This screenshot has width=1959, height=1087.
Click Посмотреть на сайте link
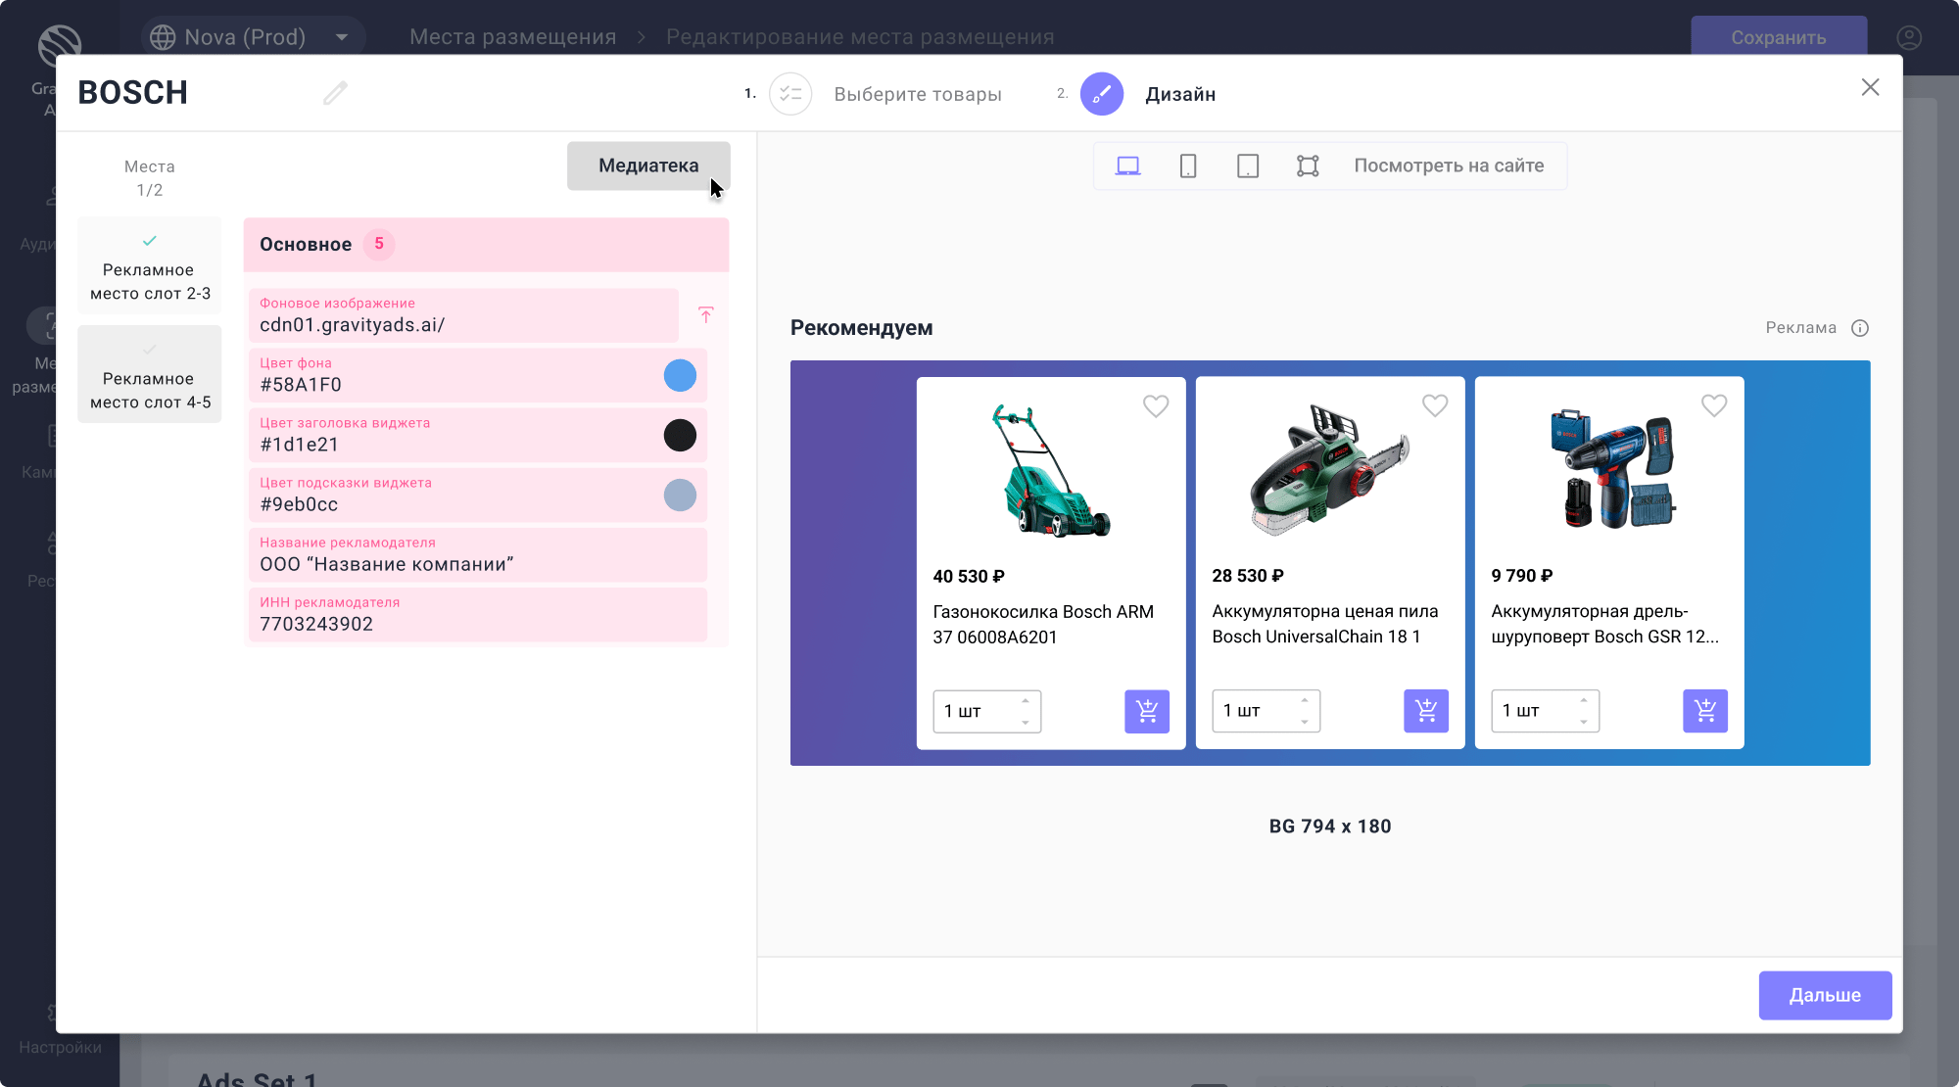point(1449,166)
